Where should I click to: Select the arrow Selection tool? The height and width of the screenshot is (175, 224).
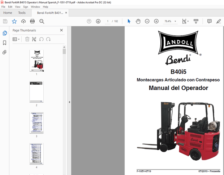click(129, 21)
